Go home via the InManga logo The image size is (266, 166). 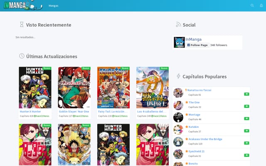click(23, 5)
